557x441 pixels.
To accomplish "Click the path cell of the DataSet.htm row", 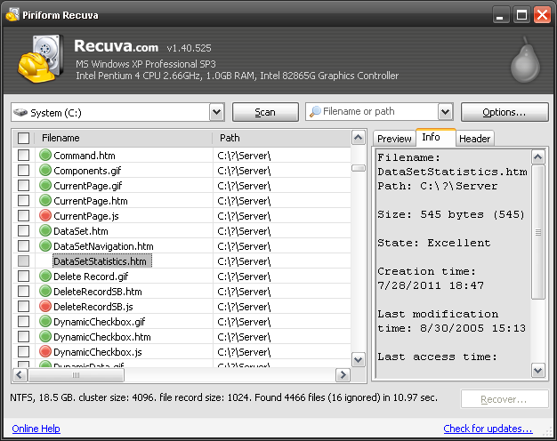I will 282,231.
